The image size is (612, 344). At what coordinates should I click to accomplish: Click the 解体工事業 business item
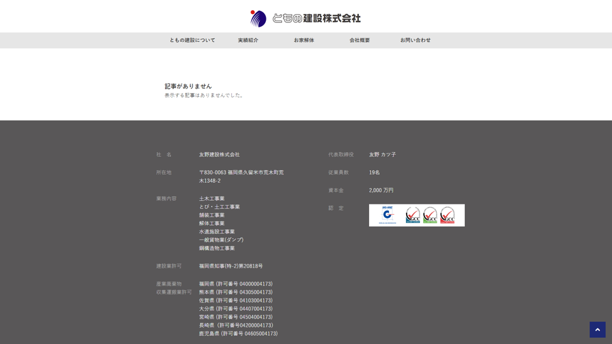pyautogui.click(x=212, y=224)
